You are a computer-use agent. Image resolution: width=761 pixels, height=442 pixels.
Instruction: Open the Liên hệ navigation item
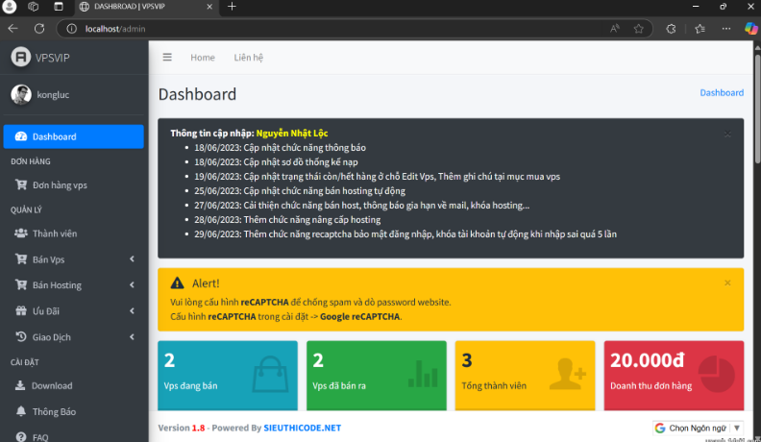(249, 58)
